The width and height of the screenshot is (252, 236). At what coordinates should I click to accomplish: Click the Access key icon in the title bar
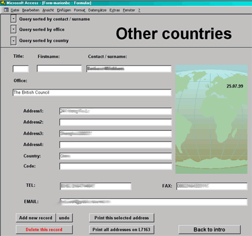point(3,3)
